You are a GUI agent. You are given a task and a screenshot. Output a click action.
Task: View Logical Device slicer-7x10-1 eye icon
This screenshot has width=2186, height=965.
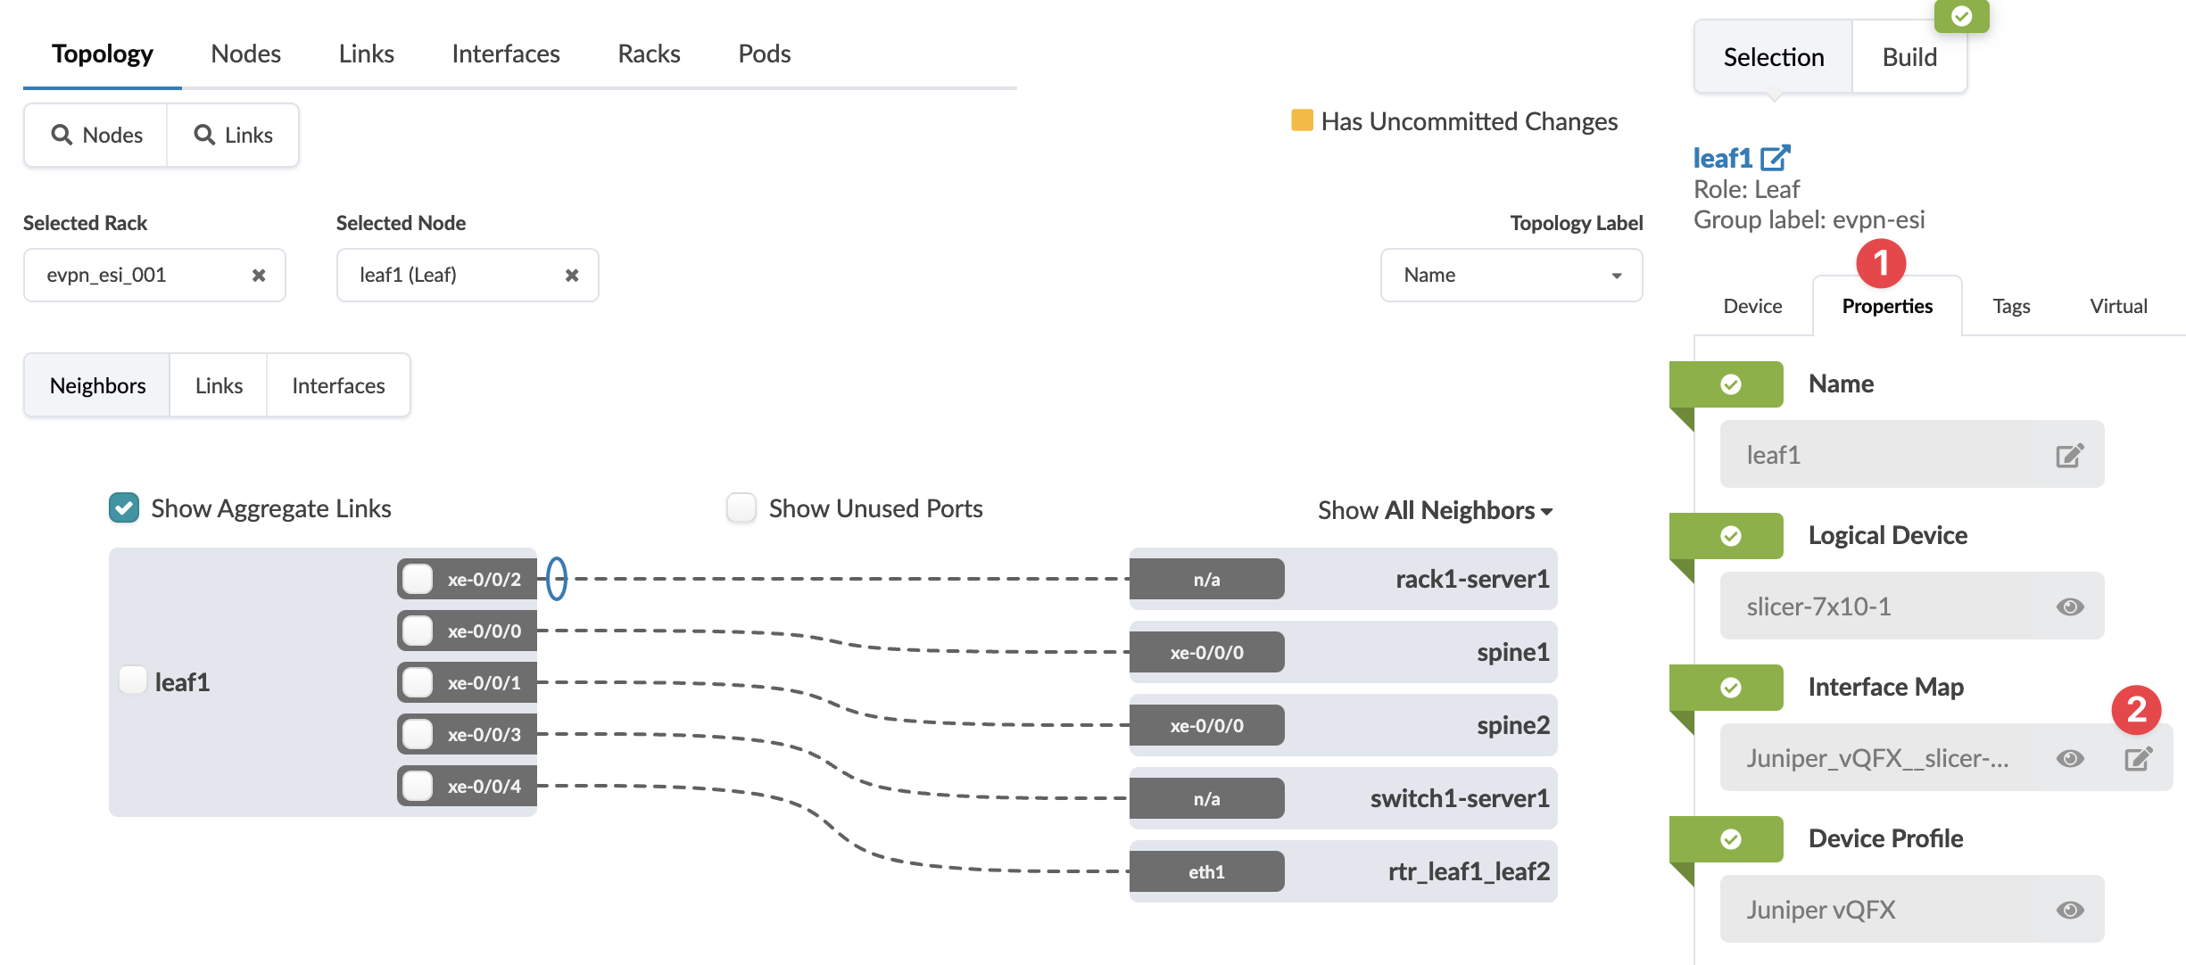[2069, 607]
